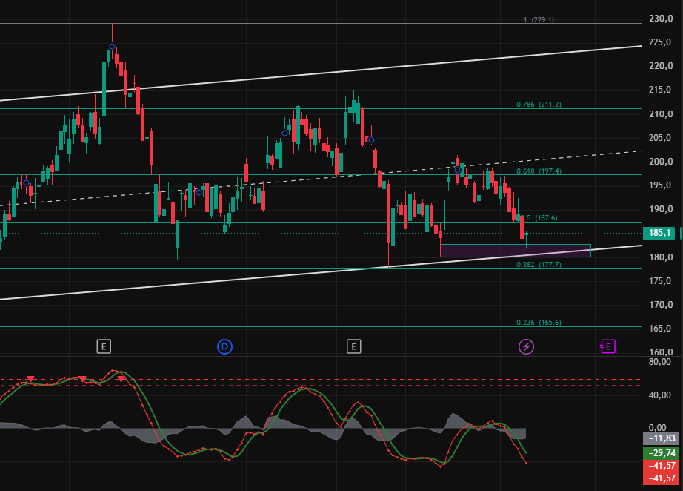683x491 pixels.
Task: Open the gray E marker between D and lightning
Action: 353,346
